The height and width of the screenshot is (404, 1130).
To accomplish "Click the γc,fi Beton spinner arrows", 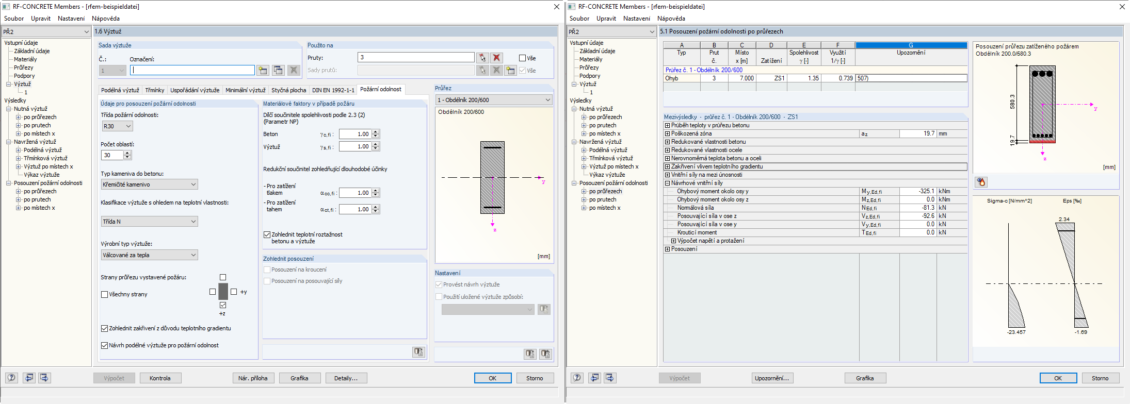I will coord(376,134).
